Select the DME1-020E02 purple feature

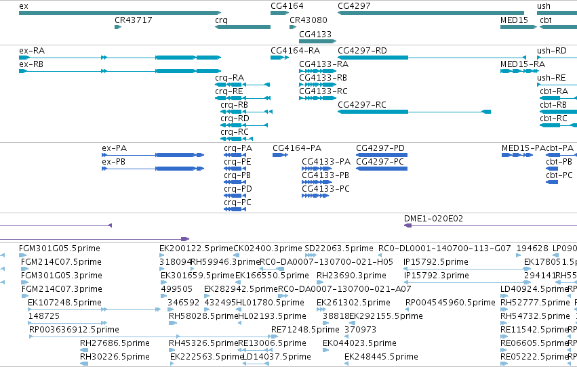point(490,225)
